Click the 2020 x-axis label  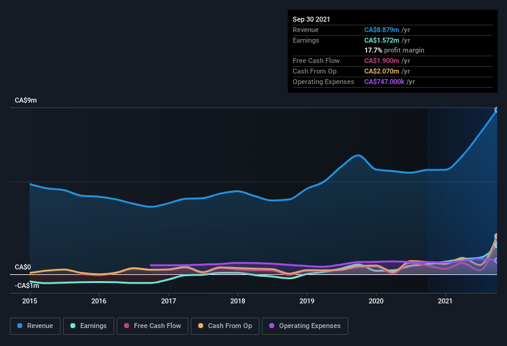click(376, 301)
